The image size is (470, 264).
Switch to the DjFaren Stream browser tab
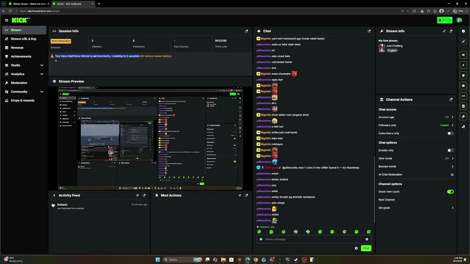click(28, 4)
